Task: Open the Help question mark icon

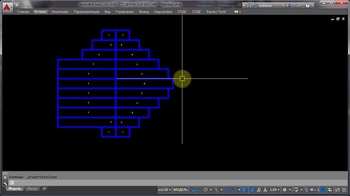Action: [x=307, y=5]
